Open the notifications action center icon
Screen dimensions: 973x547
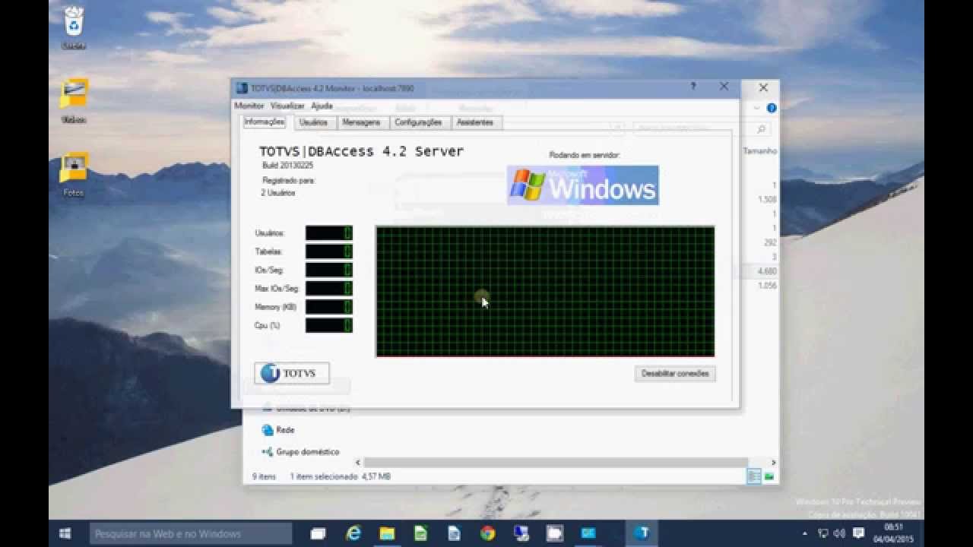[x=858, y=534]
